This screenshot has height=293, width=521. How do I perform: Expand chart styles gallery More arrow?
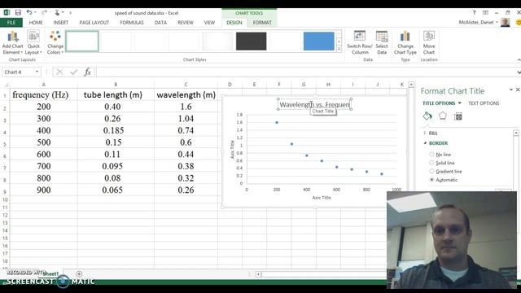tap(339, 49)
